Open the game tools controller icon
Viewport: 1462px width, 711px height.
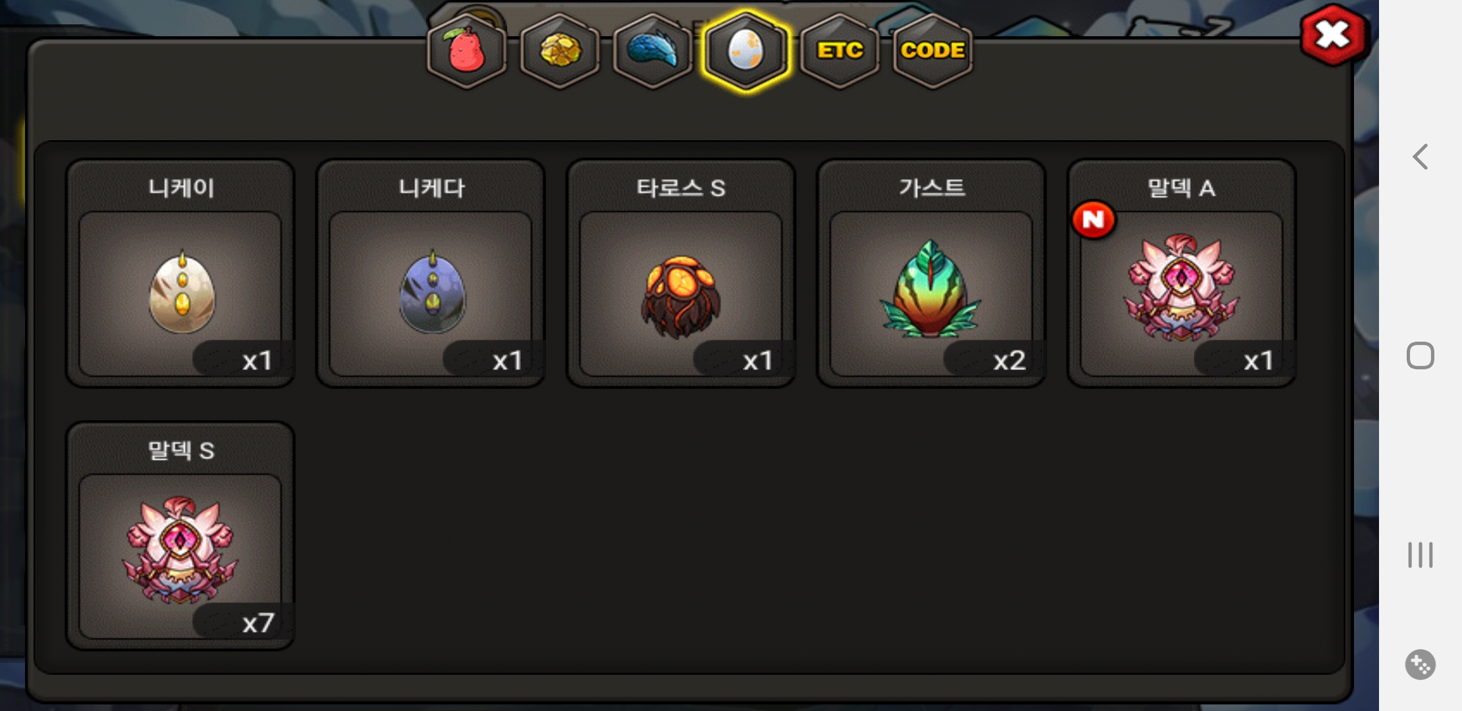tap(1421, 664)
